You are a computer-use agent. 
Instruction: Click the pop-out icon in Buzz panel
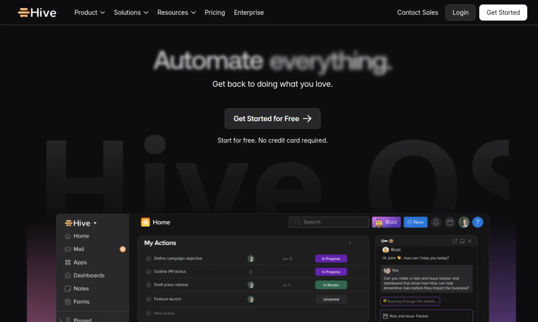[455, 241]
